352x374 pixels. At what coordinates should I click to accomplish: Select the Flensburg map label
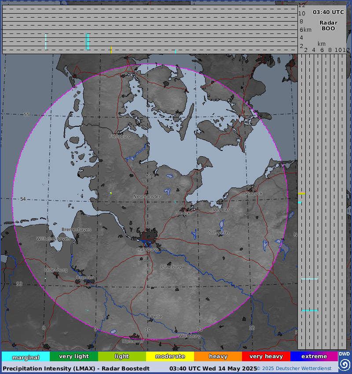[x=120, y=136]
